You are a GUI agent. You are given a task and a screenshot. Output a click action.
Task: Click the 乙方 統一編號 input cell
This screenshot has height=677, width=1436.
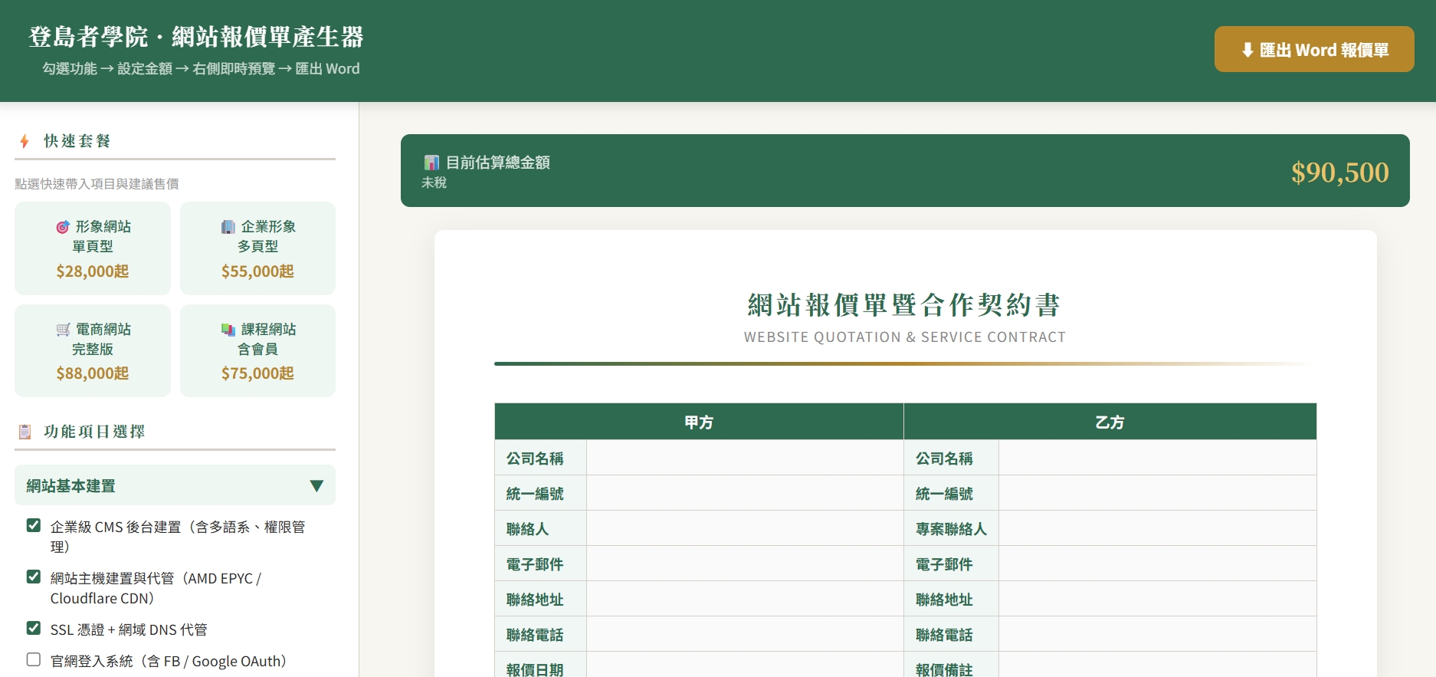[x=1157, y=493]
